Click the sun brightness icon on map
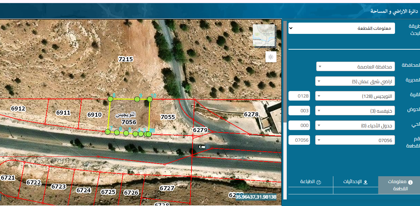 point(271,57)
